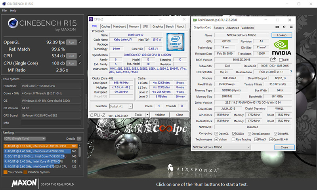The height and width of the screenshot is (190, 317).
Task: Toggle the DirectML checkbox
Action: (x=275, y=134)
